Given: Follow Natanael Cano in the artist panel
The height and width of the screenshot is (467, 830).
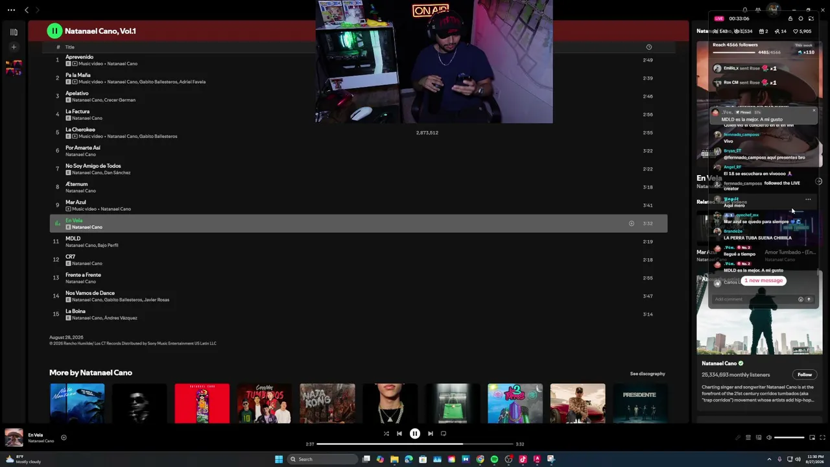Looking at the screenshot, I should pos(804,374).
